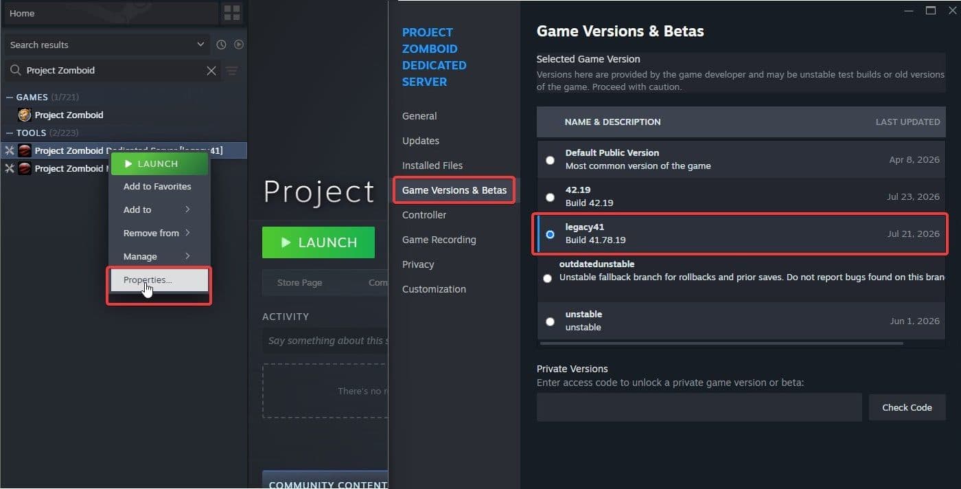The width and height of the screenshot is (961, 489).
Task: Select Project Zomboid in the games list
Action: click(69, 115)
